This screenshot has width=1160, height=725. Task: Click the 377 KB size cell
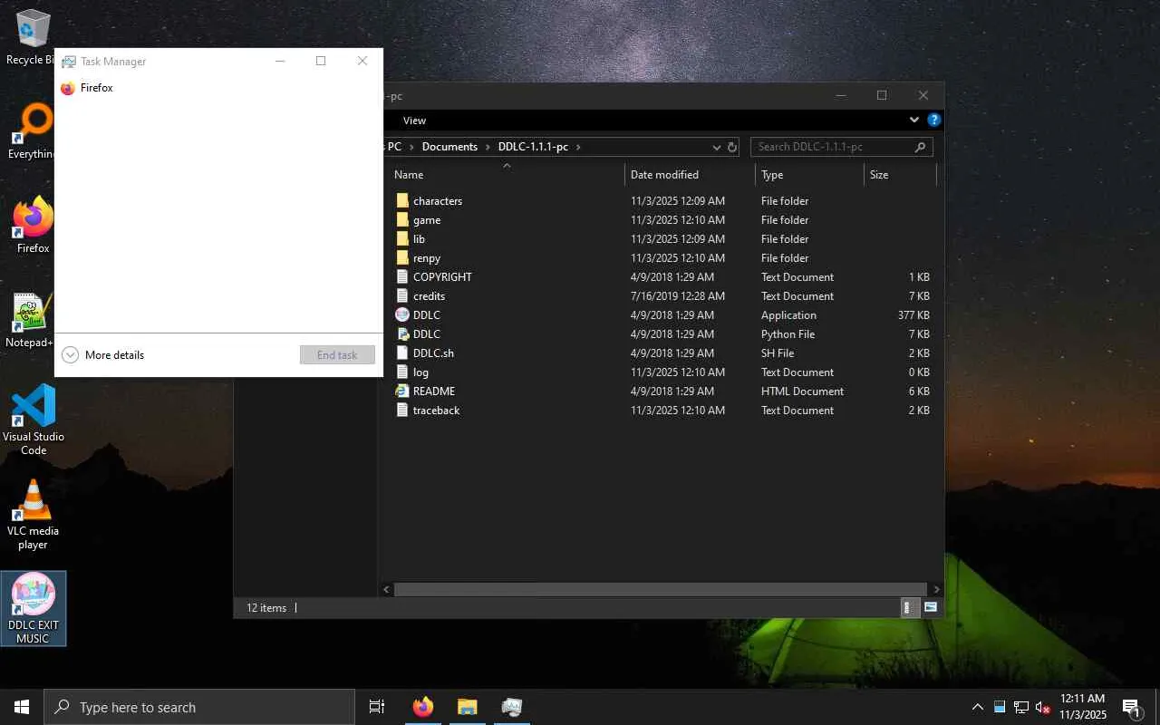click(x=913, y=315)
